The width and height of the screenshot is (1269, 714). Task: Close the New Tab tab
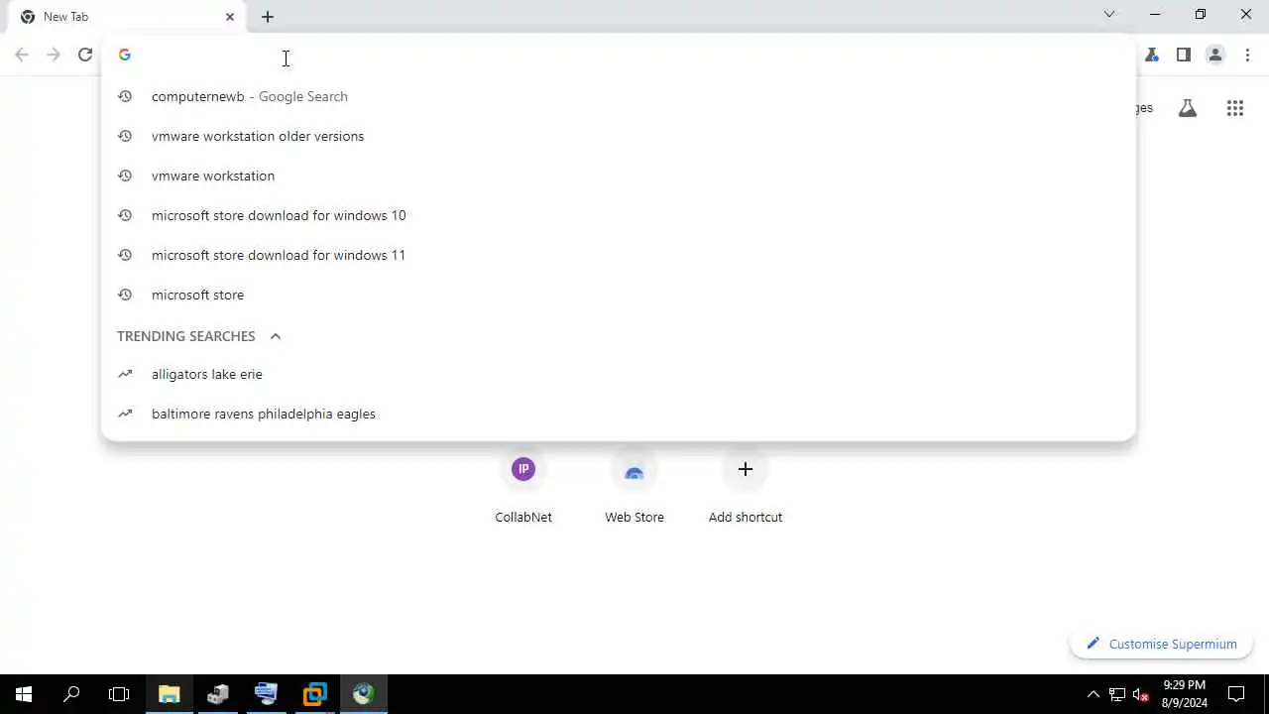point(230,17)
